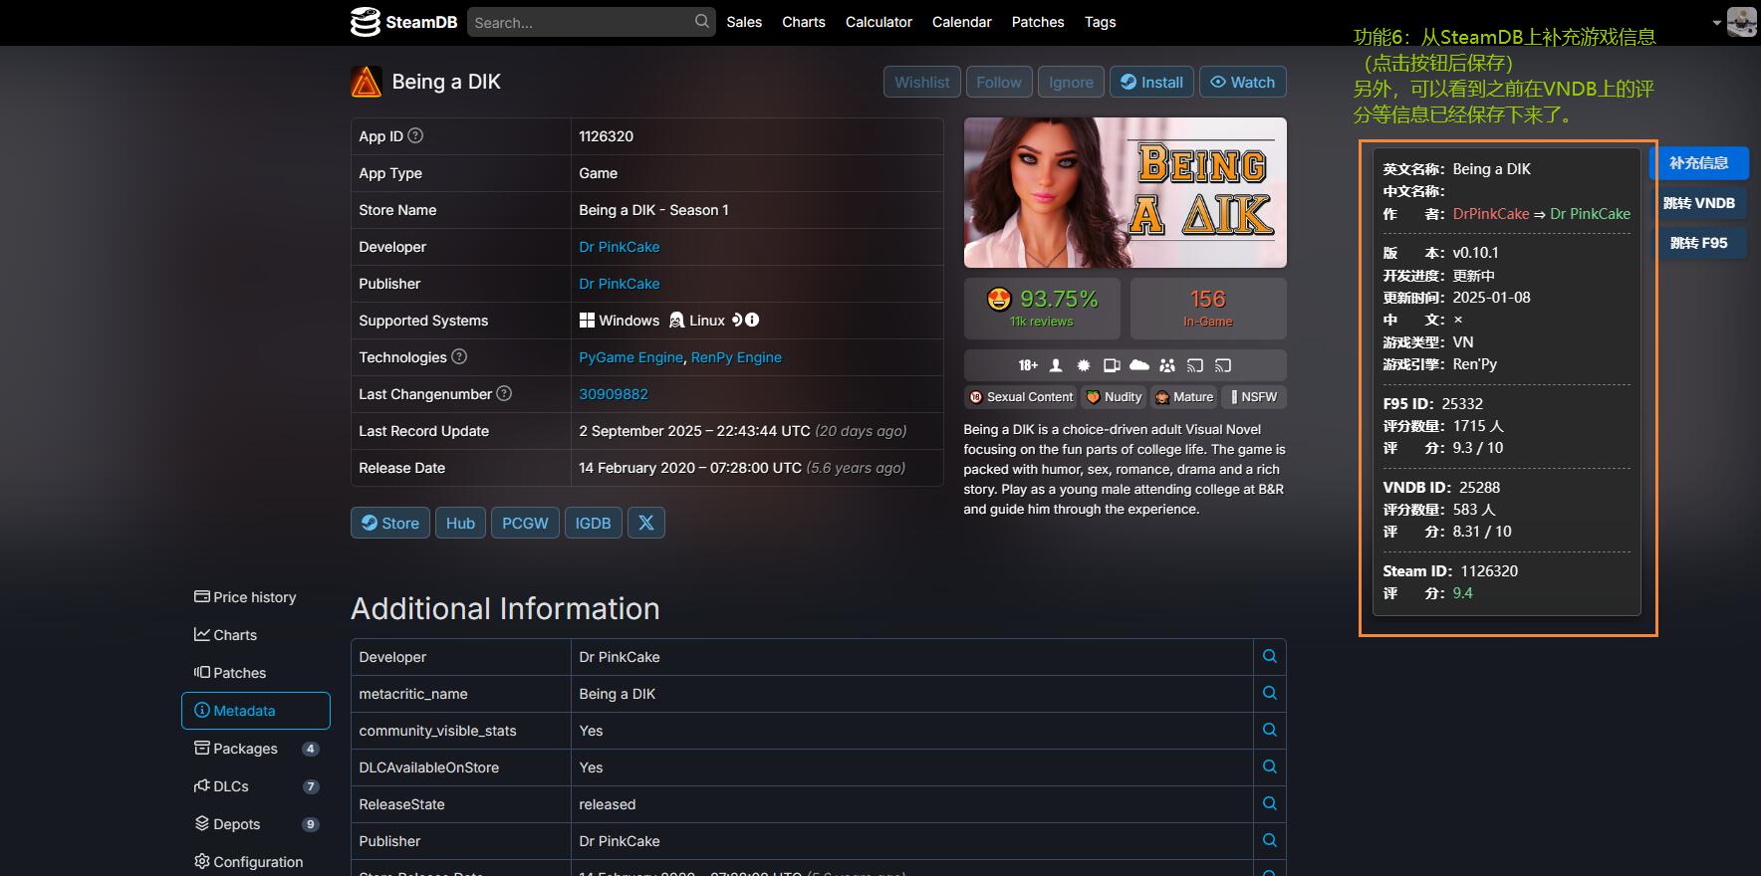Open the Depots sidebar tab
Screen dimensions: 1761x876
[x=236, y=824]
